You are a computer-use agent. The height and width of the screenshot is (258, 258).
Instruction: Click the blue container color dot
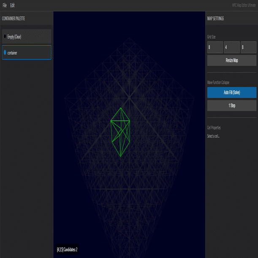click(x=5, y=52)
